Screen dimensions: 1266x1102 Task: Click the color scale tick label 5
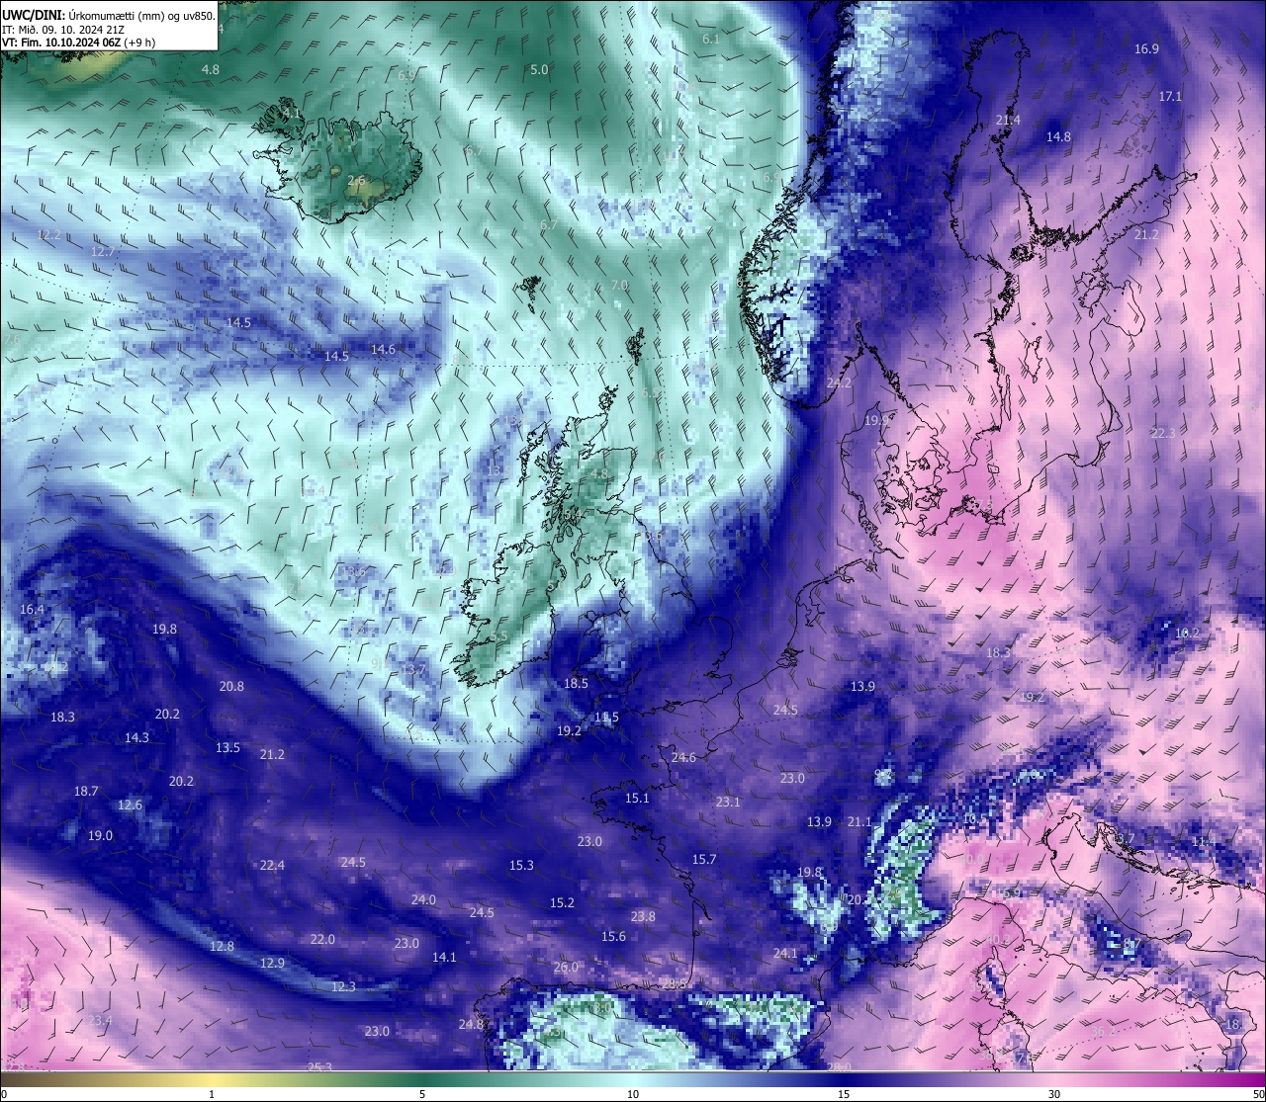[422, 1094]
